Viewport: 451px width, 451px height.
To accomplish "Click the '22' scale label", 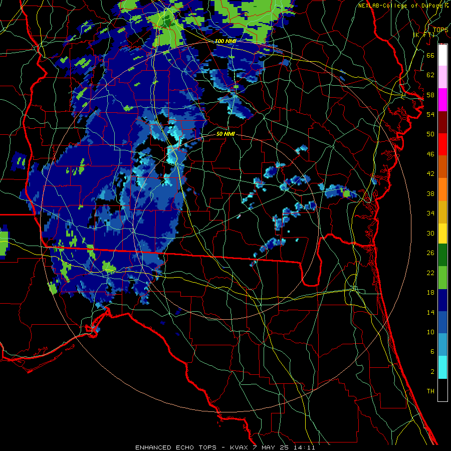I will pyautogui.click(x=430, y=273).
